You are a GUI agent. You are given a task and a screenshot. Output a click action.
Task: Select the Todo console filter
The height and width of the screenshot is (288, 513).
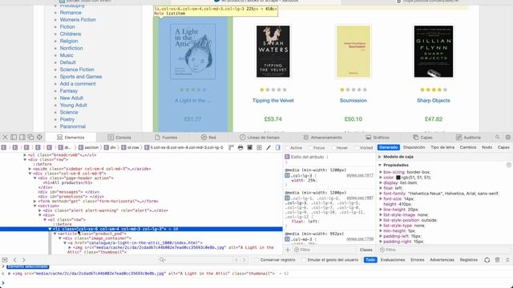[370, 260]
